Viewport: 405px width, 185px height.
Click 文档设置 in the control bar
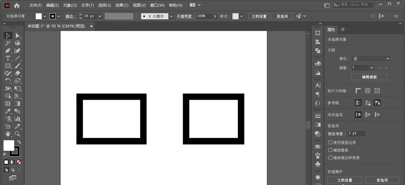pos(259,16)
